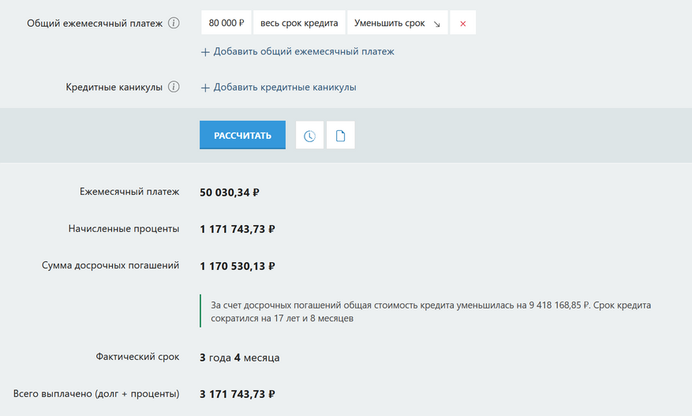Click info icon beside Общий ежемесячный платеж
Screen dimensions: 692x416
174,23
